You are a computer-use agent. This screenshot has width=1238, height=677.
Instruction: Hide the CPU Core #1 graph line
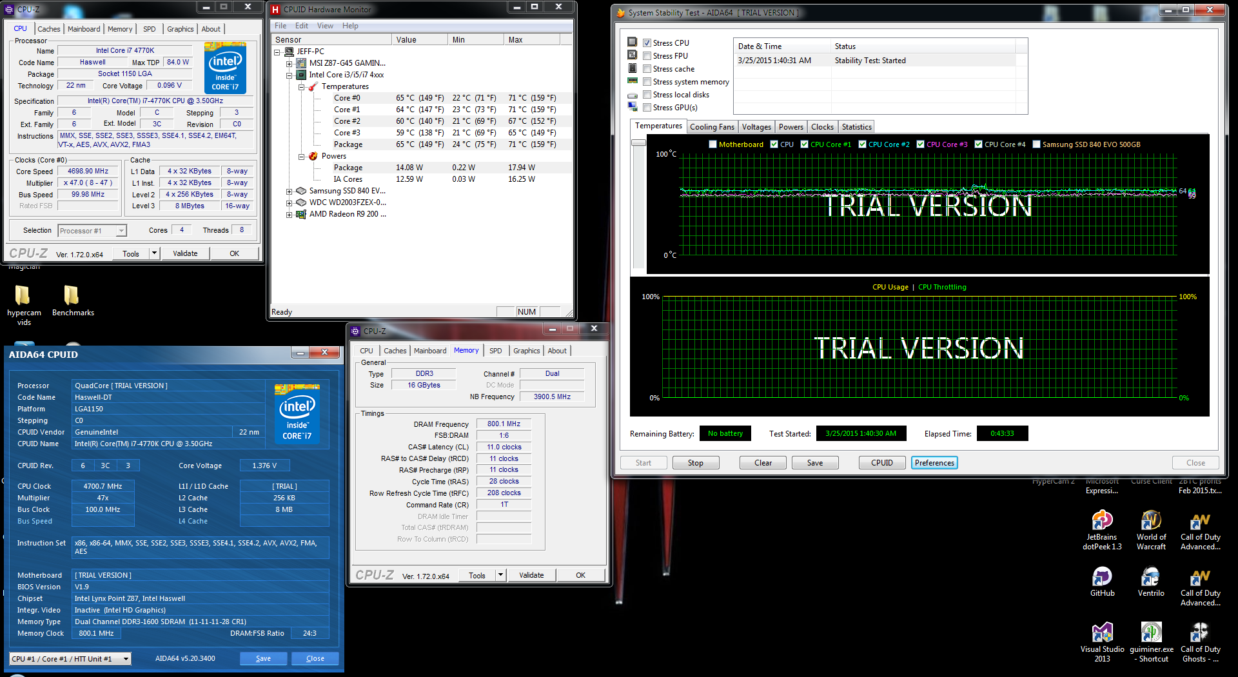[x=804, y=144]
